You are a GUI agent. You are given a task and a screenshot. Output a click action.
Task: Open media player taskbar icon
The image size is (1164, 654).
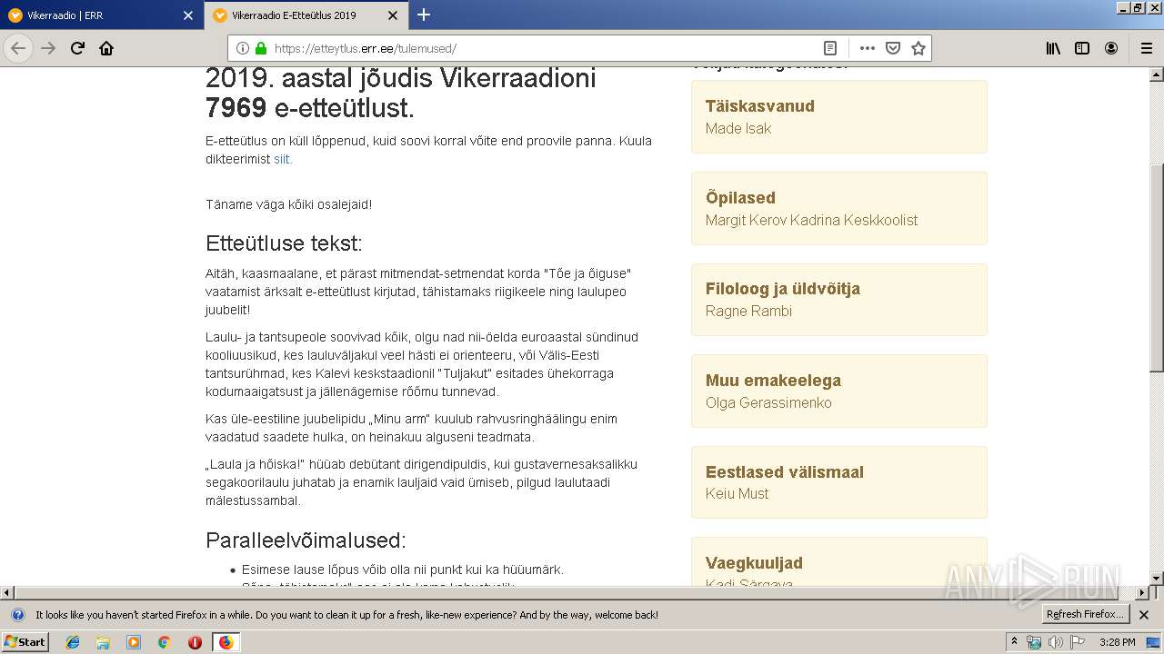134,642
